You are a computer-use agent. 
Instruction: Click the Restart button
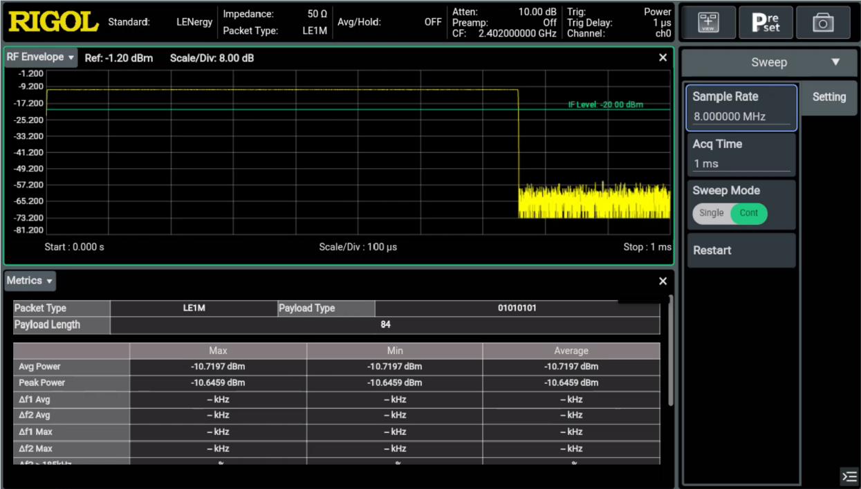click(x=741, y=250)
